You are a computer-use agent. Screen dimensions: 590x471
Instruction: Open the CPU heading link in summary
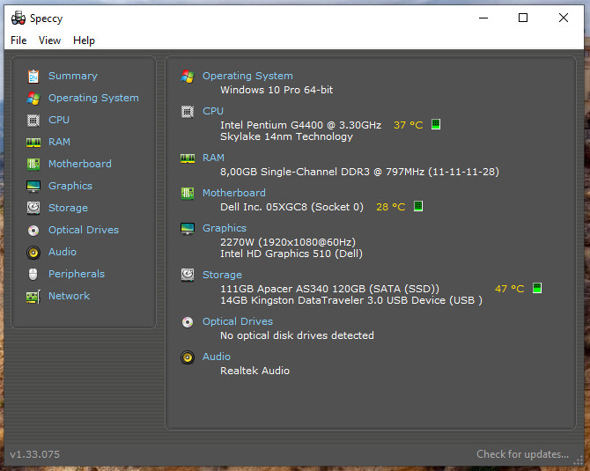click(x=213, y=111)
